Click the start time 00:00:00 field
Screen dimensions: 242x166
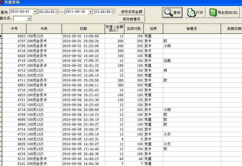[x=46, y=12]
